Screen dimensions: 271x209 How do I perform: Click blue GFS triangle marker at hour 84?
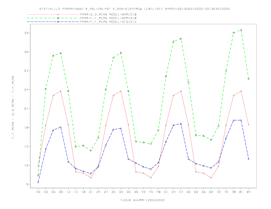click(248, 159)
